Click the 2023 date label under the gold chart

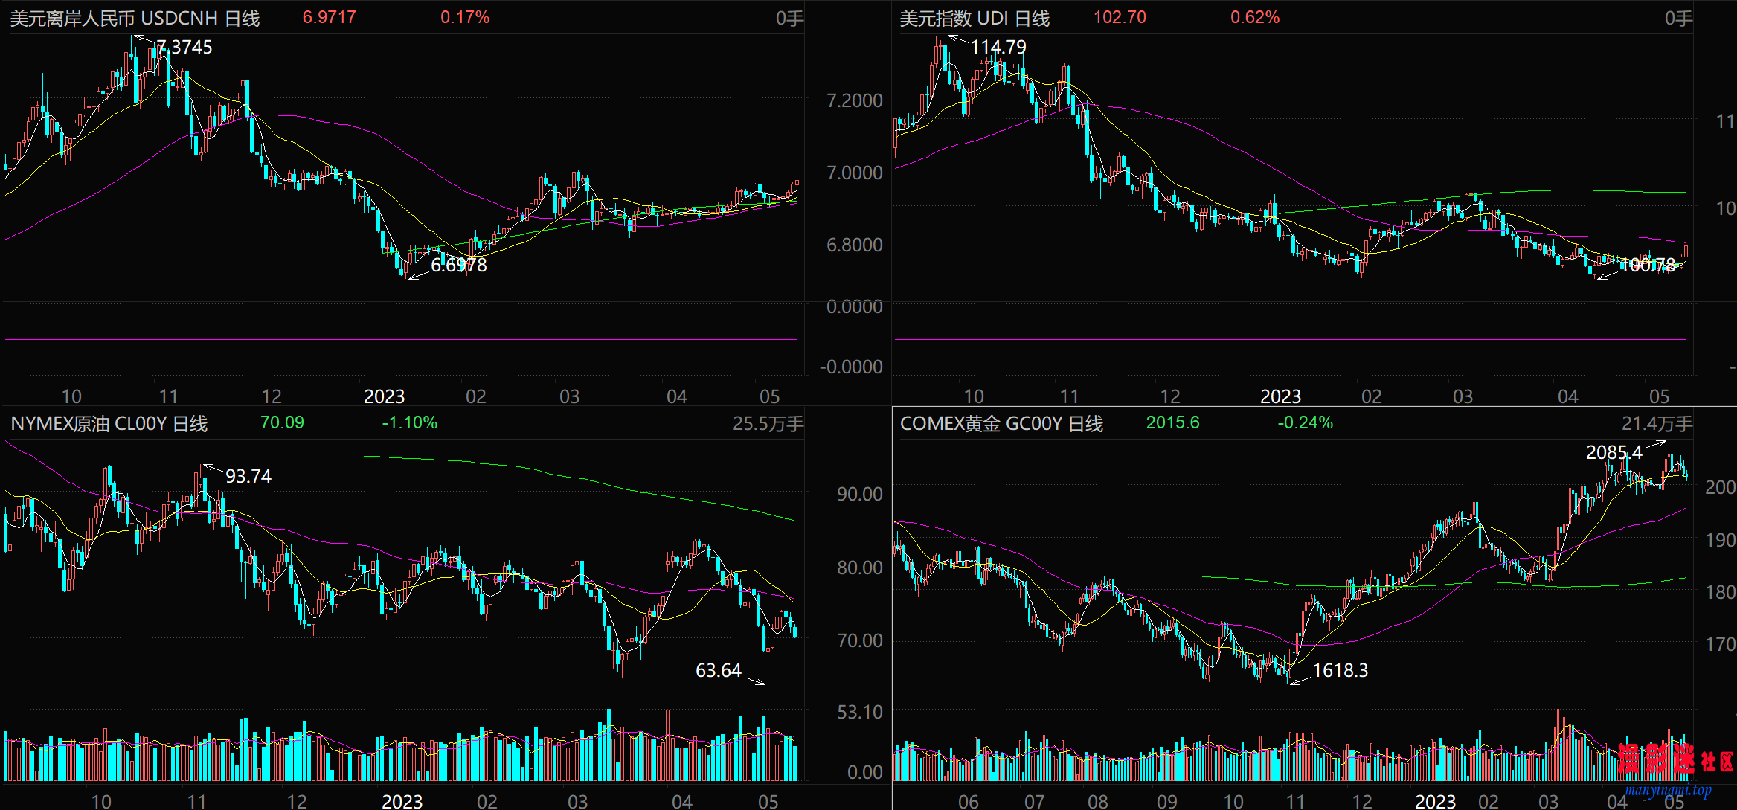pyautogui.click(x=1436, y=801)
